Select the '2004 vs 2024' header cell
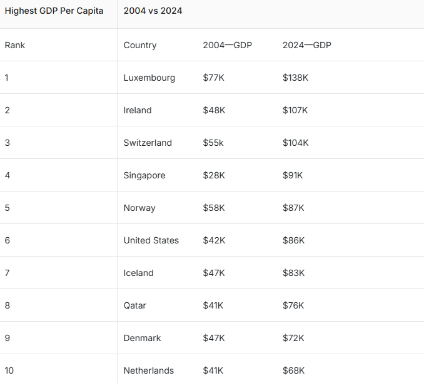This screenshot has height=383, width=424. [x=153, y=11]
